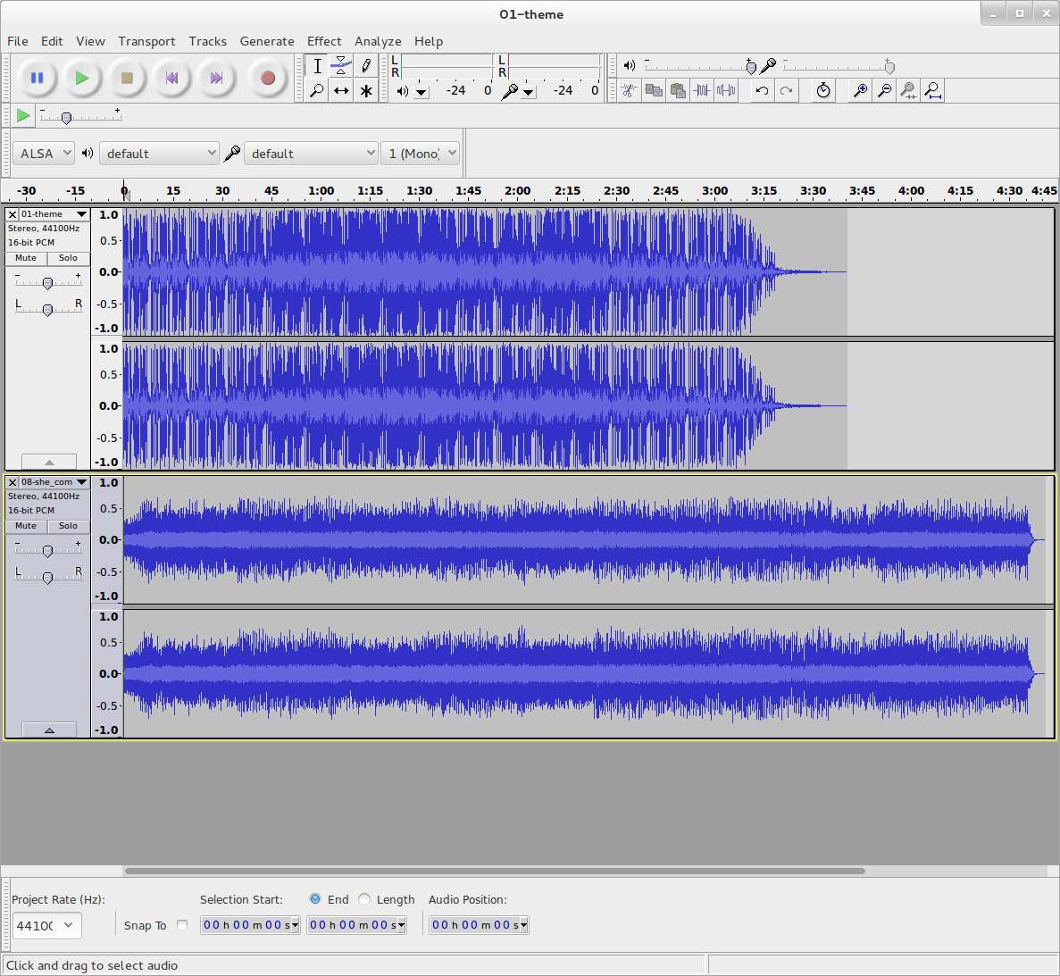Click the Pause transport button
1060x976 pixels.
pos(38,78)
